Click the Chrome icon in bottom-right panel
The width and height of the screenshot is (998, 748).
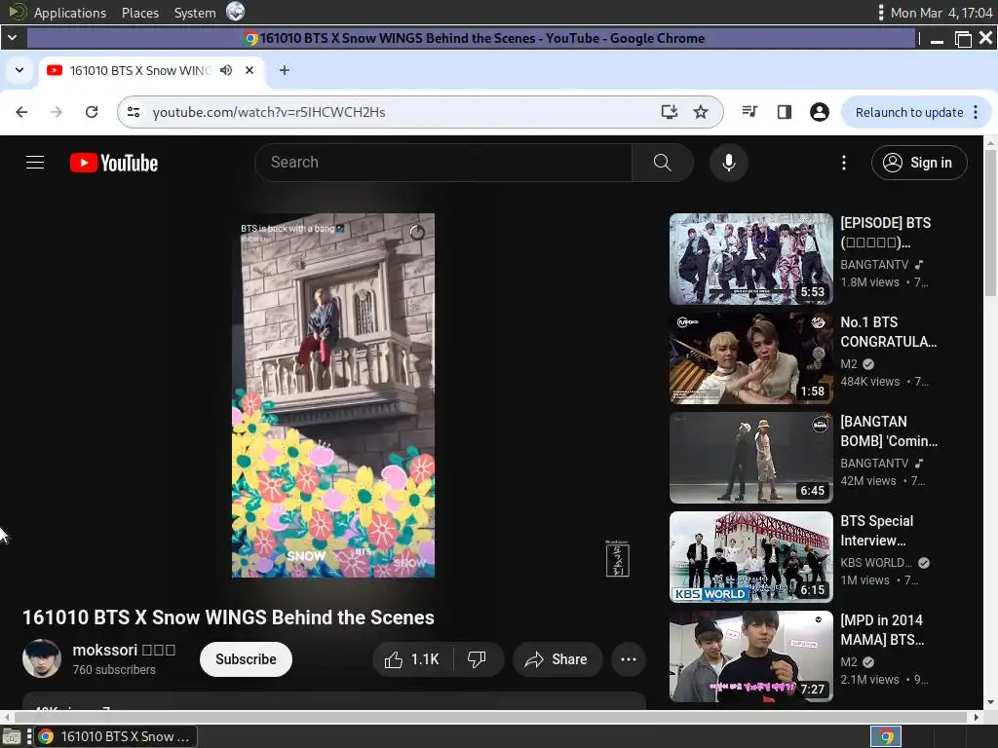tap(886, 736)
